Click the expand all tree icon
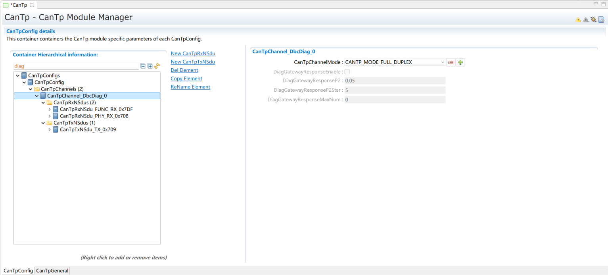 coord(150,66)
